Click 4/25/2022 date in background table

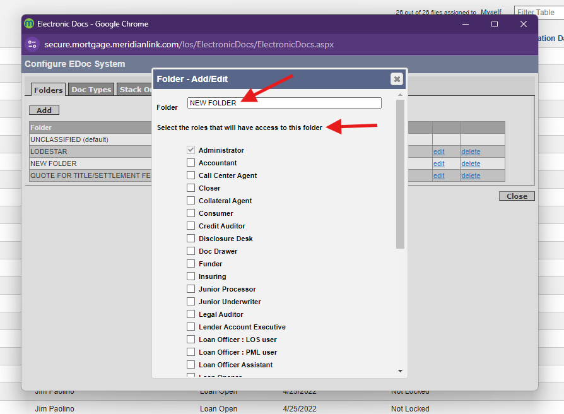300,408
